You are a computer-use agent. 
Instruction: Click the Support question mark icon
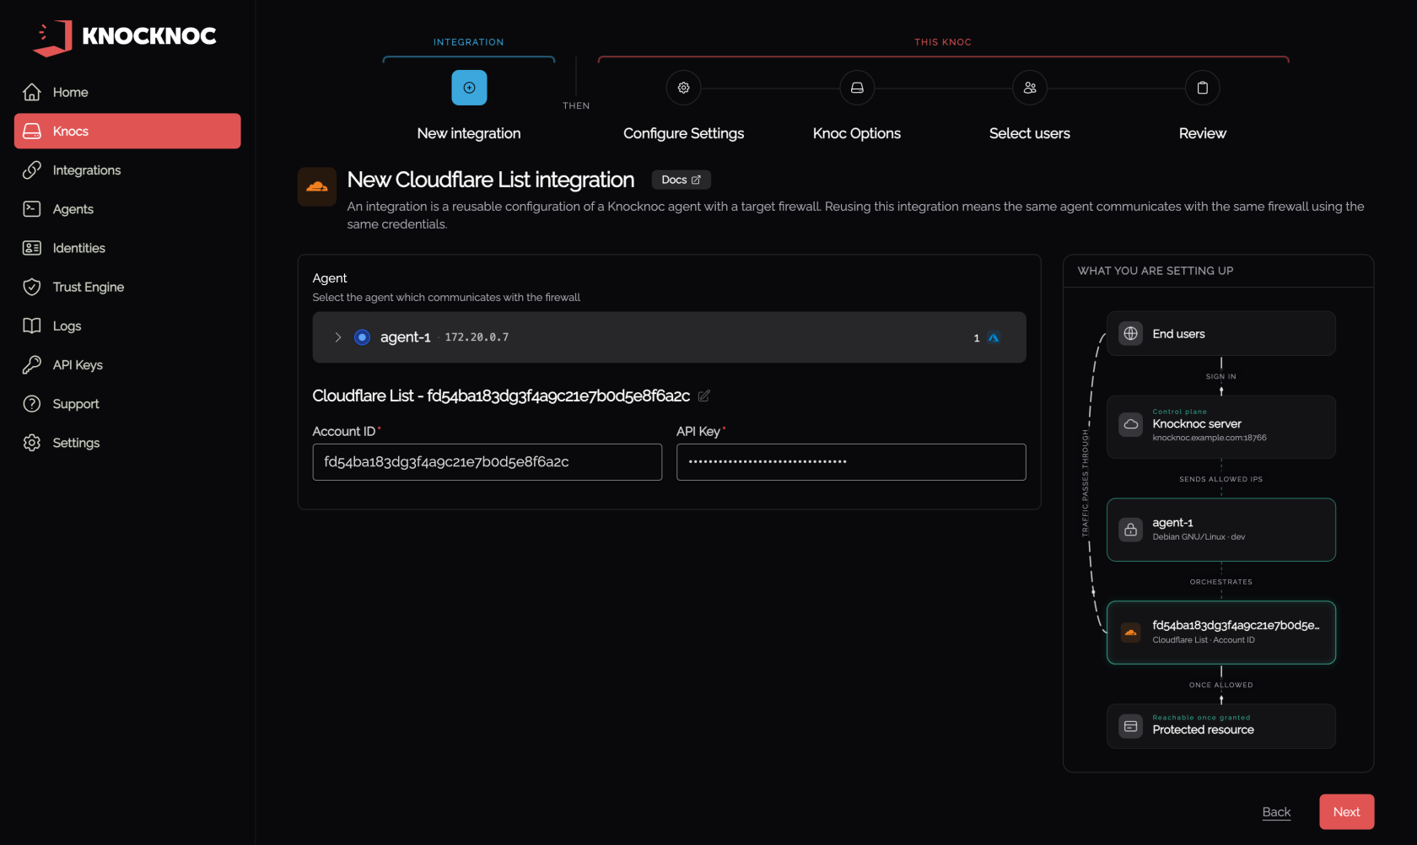[x=32, y=404]
